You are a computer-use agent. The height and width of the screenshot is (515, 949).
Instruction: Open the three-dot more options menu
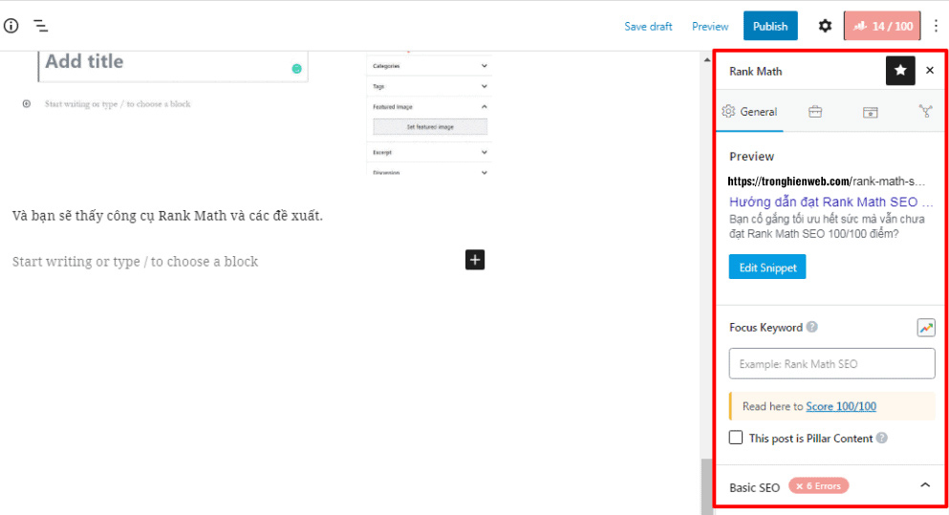[x=936, y=26]
